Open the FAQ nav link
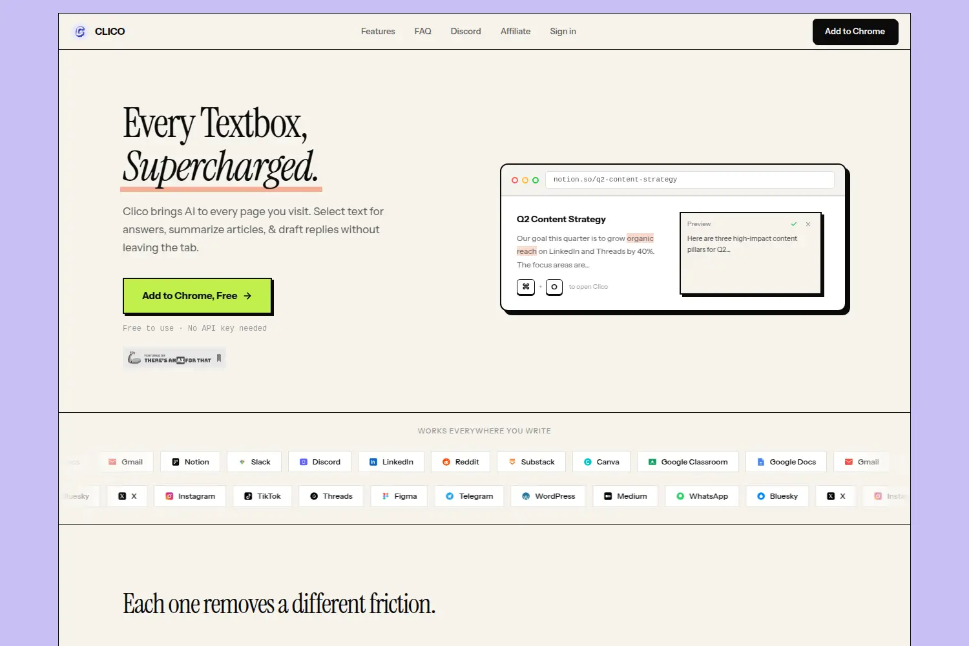Image resolution: width=969 pixels, height=646 pixels. [422, 32]
